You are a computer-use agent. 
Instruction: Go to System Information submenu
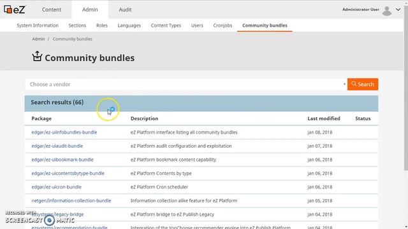(x=38, y=25)
